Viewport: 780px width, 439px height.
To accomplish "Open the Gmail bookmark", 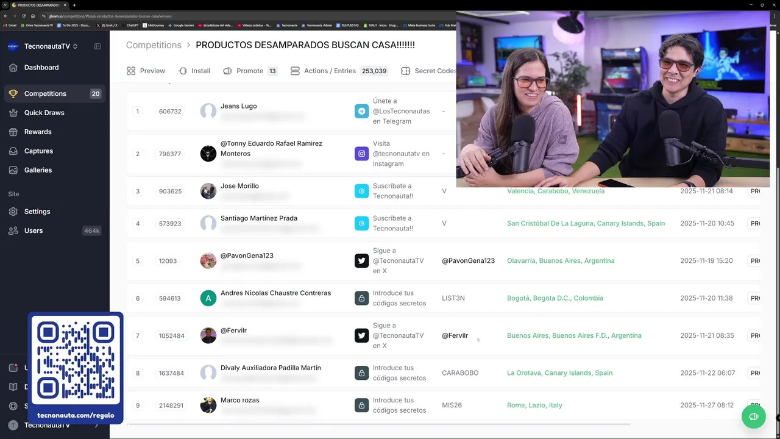I will 10,26.
